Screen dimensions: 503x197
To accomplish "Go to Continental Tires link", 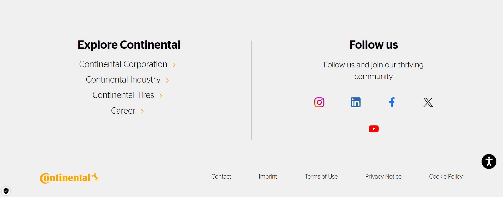I will tap(123, 95).
